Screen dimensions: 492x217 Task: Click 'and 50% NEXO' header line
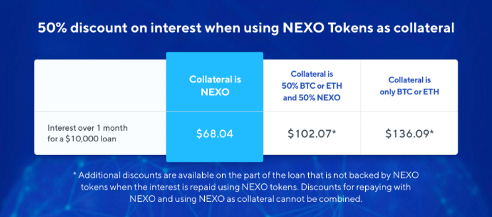tap(312, 98)
